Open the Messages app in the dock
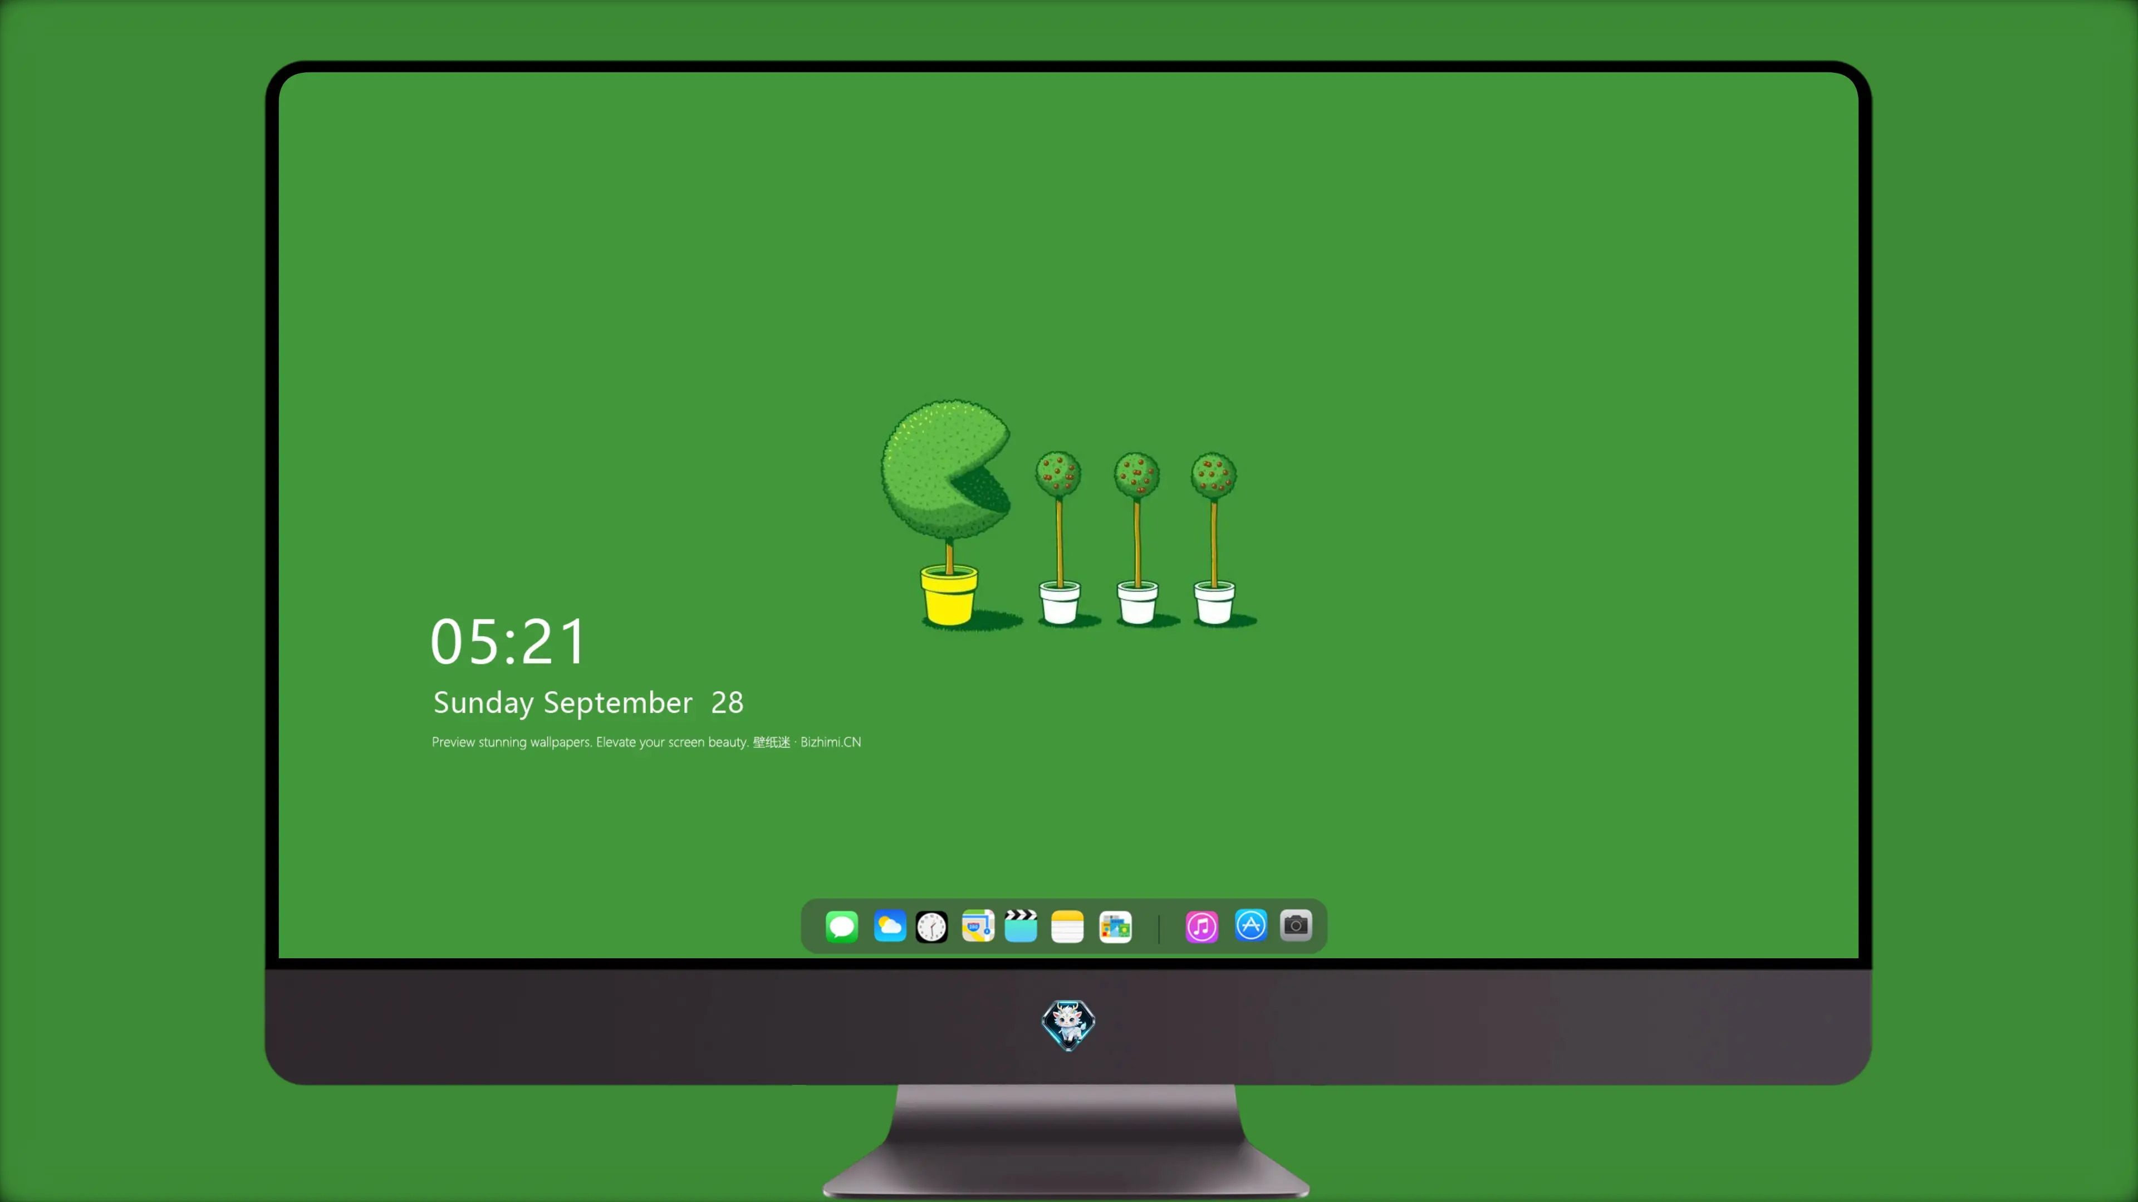Viewport: 2138px width, 1202px height. tap(842, 927)
